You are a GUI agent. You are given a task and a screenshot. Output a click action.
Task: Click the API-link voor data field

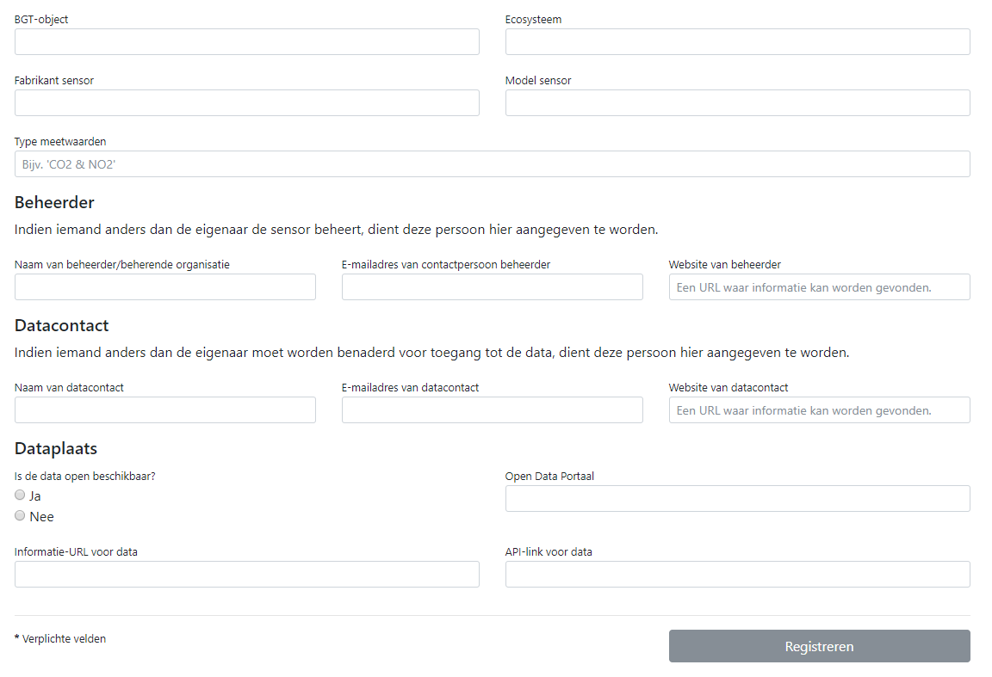(737, 575)
